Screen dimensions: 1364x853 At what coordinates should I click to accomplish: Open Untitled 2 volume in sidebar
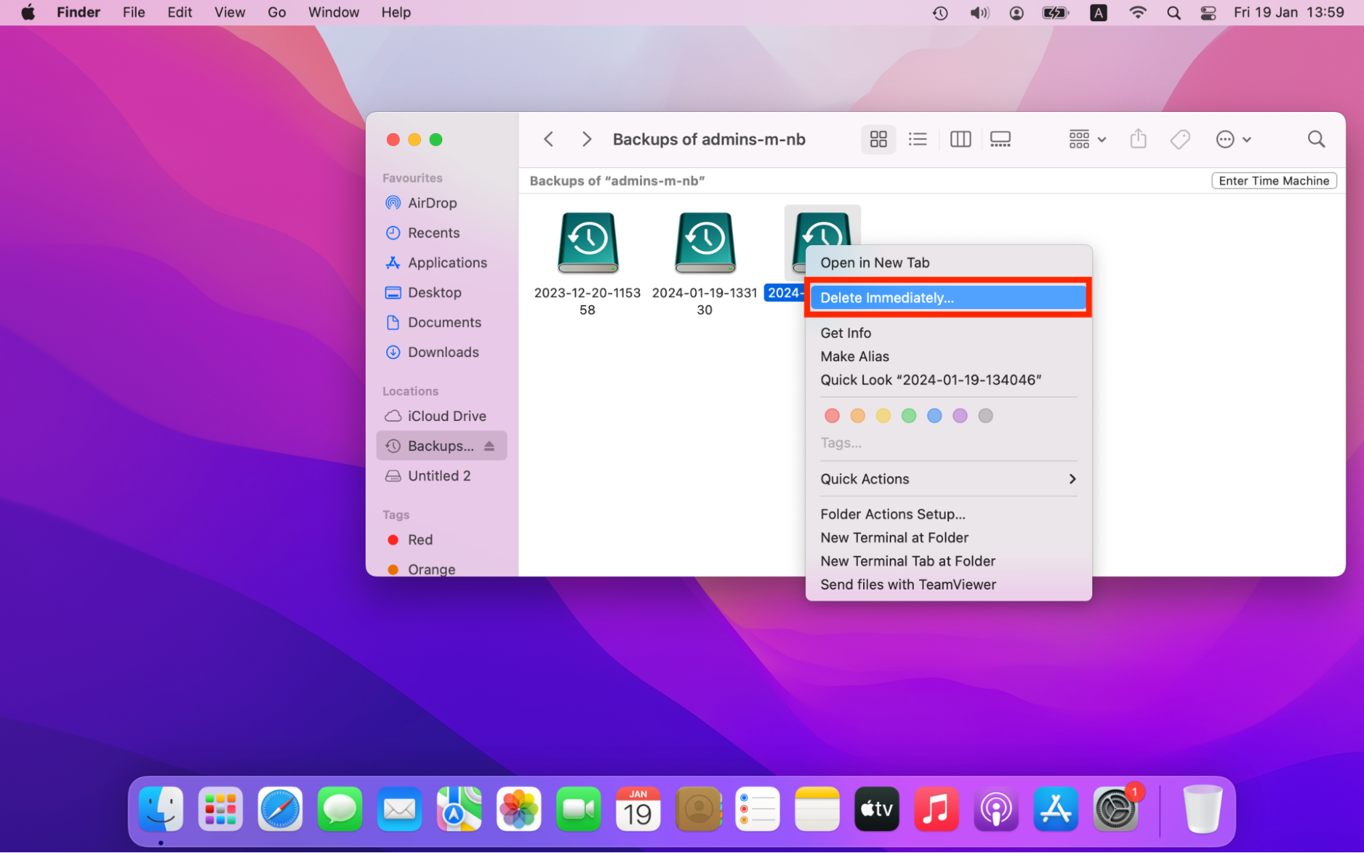[441, 476]
